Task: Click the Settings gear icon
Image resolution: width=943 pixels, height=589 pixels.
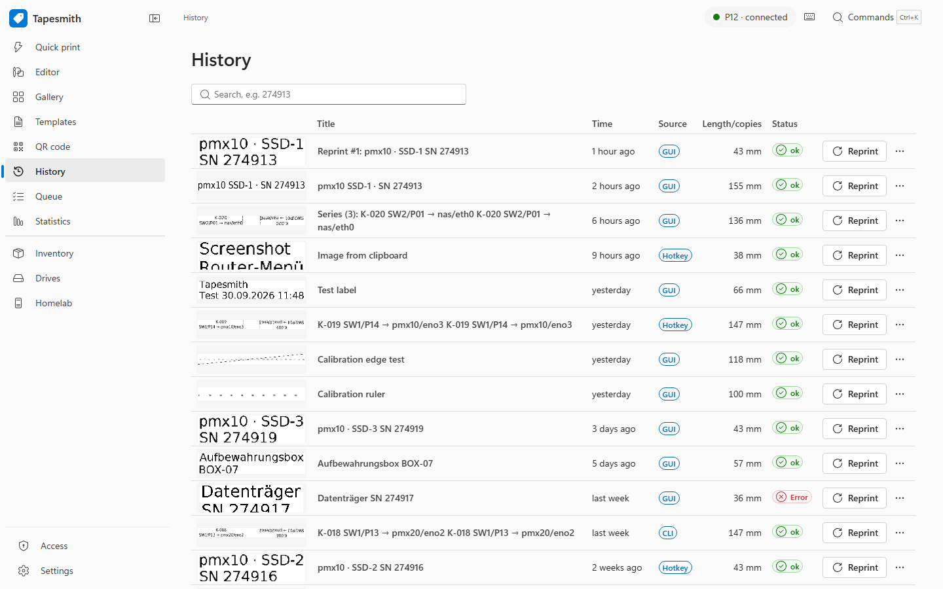Action: click(x=24, y=571)
